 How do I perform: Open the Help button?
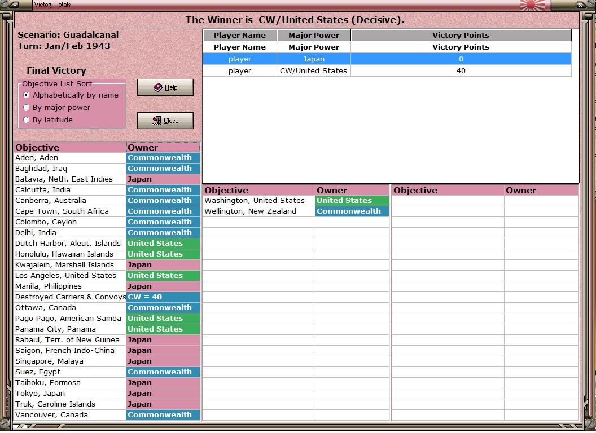click(165, 87)
